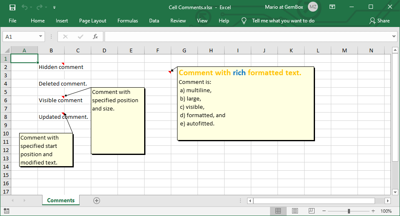Open the Formulas ribbon tab
Viewport: 400px width, 216px height.
(127, 21)
